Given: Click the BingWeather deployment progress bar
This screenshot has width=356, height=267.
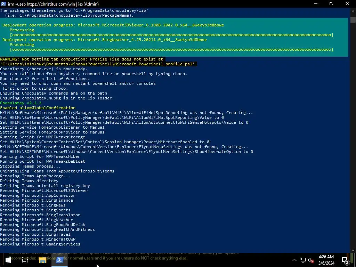Looking at the screenshot, I should click(x=171, y=49).
